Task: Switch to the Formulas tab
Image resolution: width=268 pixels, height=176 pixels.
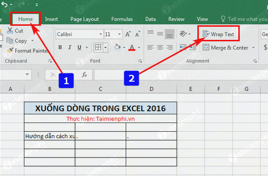Action: pos(122,19)
